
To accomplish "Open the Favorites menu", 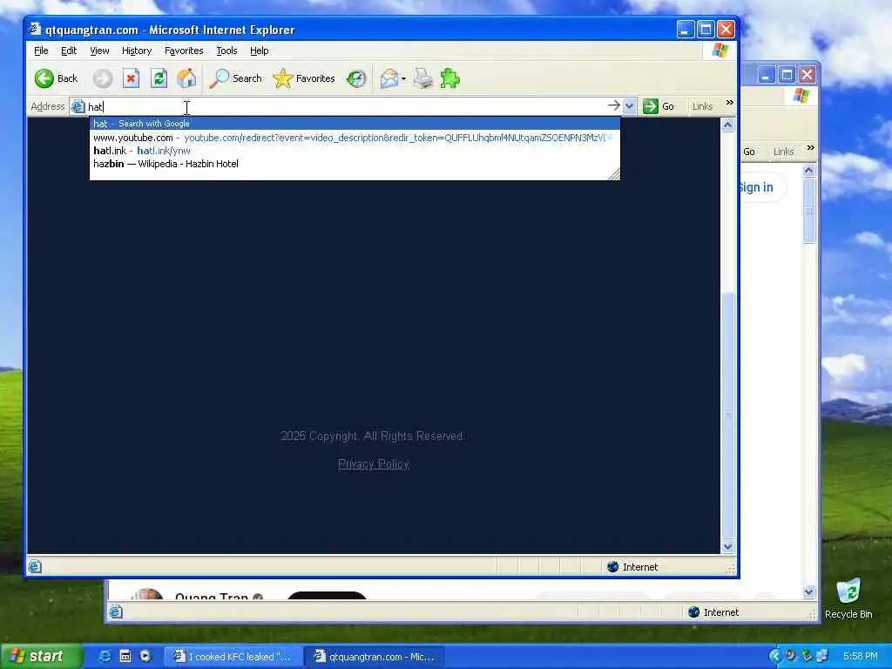I will coord(184,51).
